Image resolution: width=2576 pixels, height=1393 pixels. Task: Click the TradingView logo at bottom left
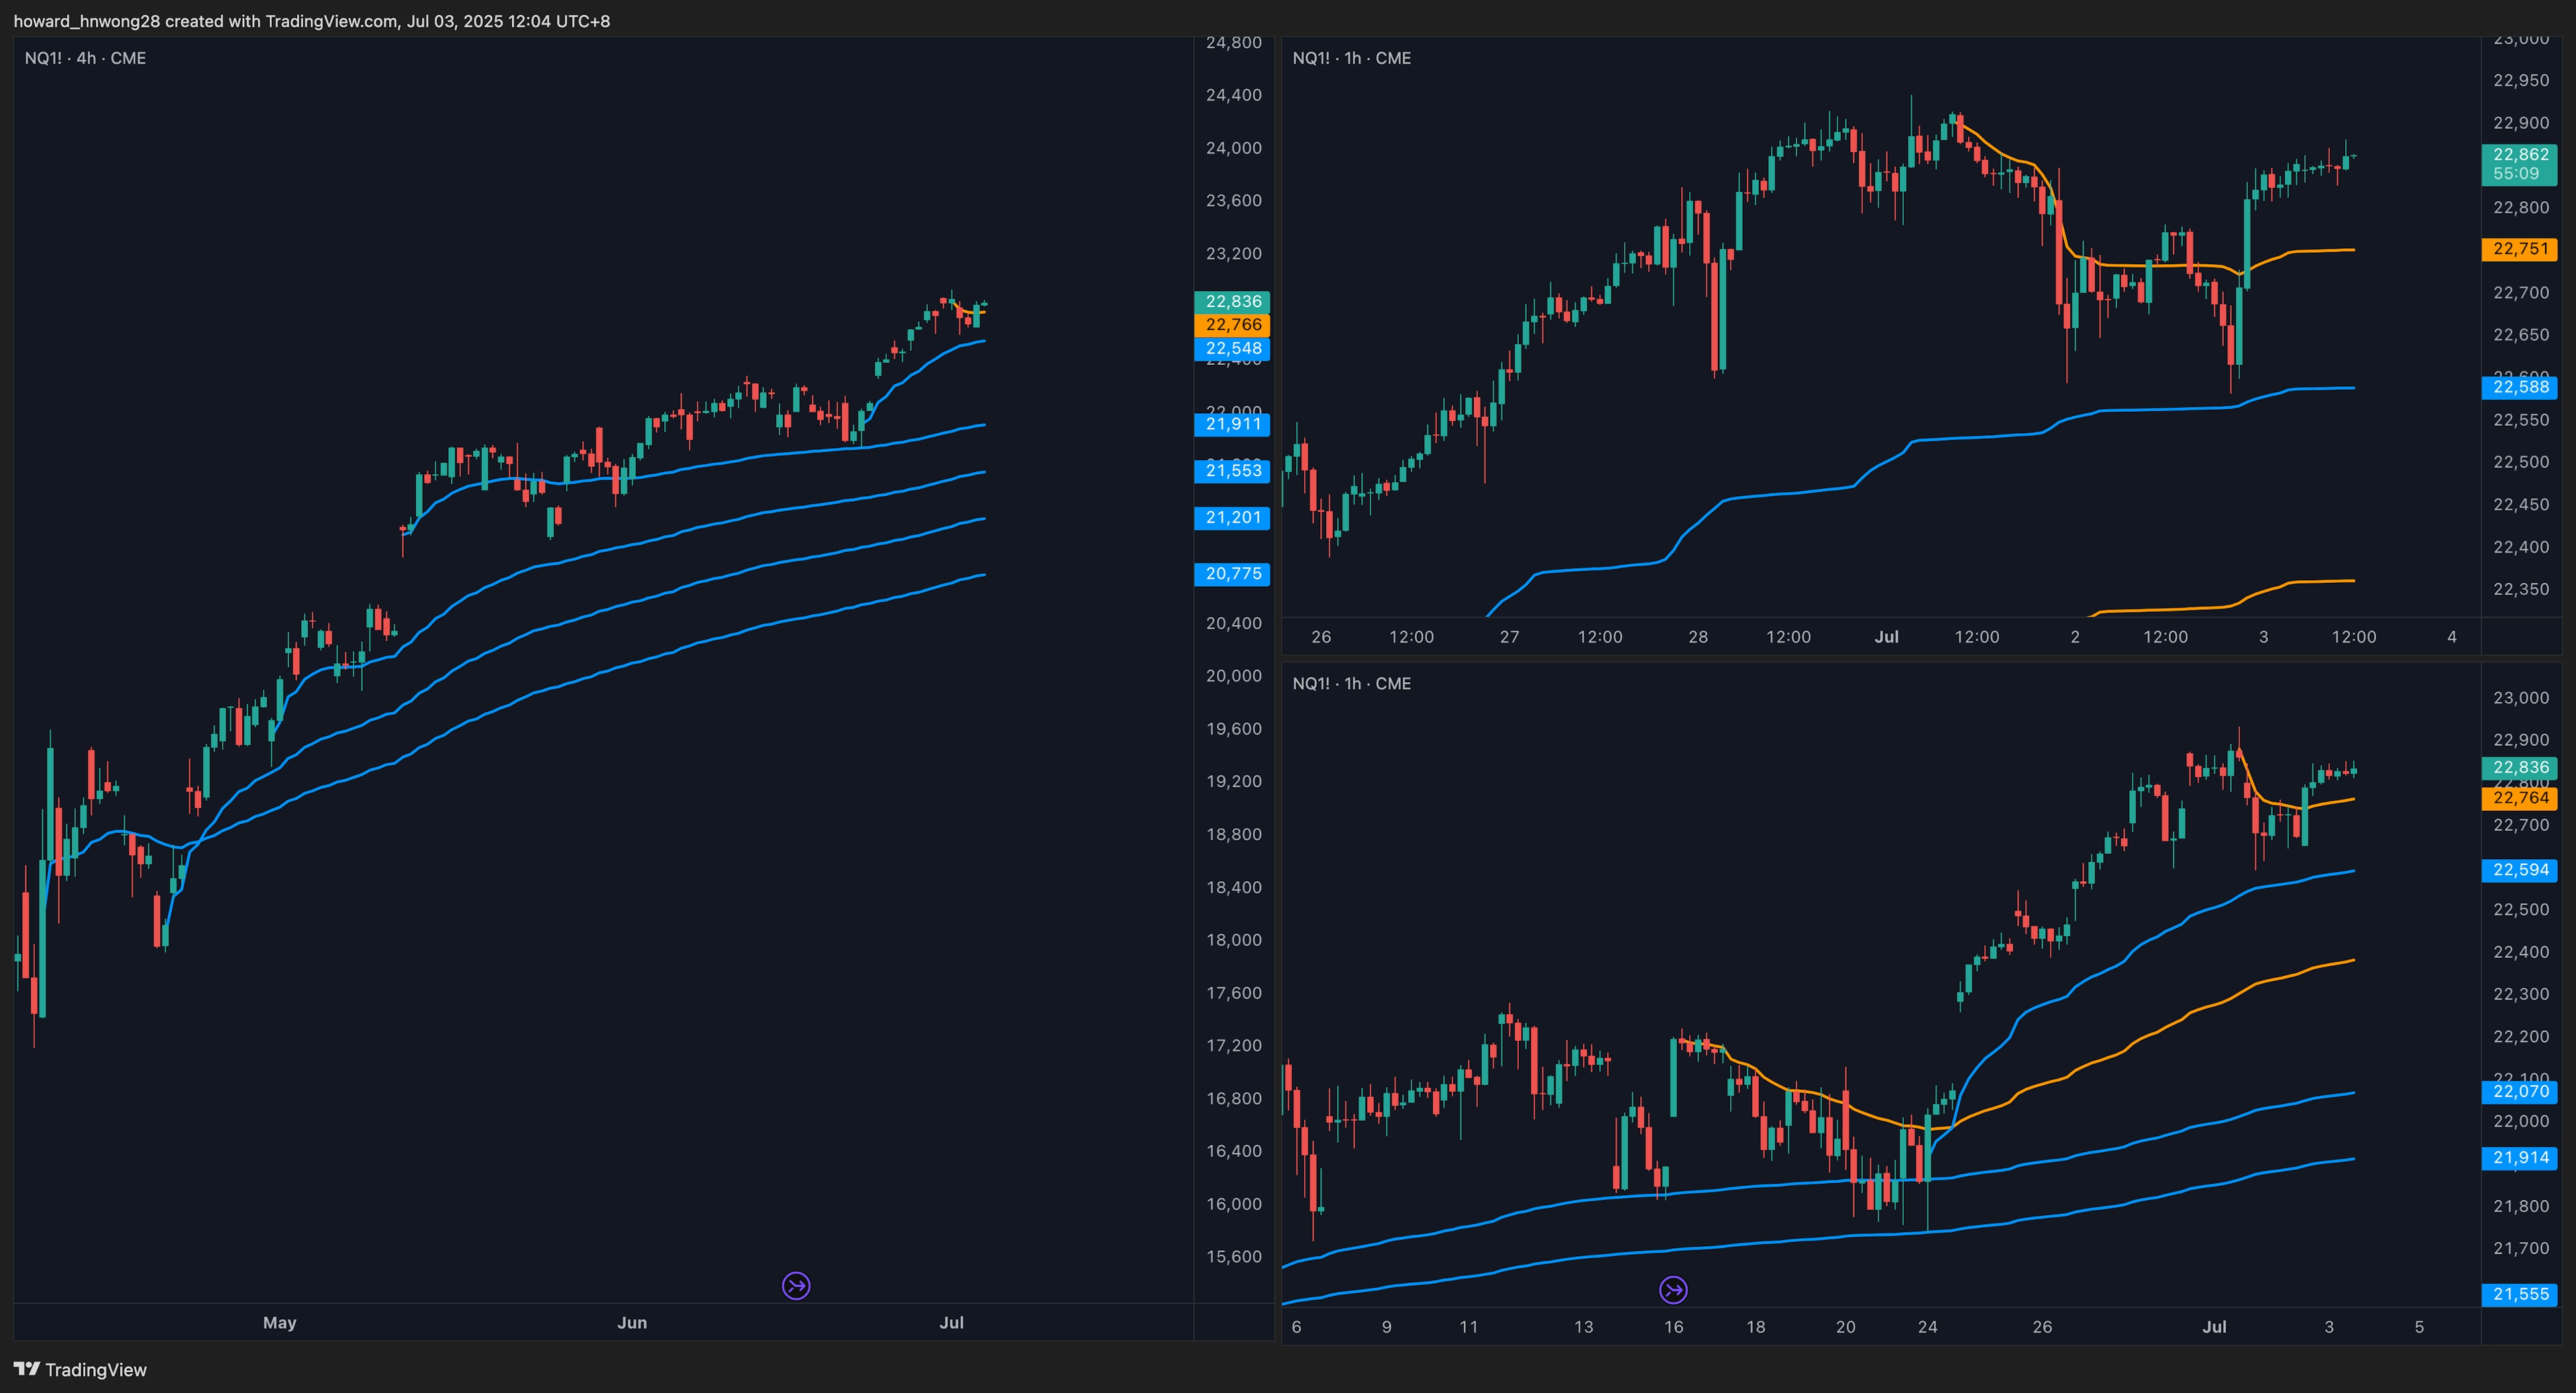click(x=80, y=1369)
